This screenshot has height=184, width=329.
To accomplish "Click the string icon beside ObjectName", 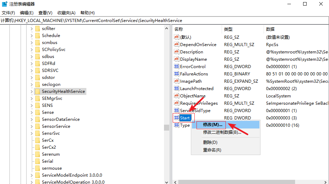I will click(176, 96).
